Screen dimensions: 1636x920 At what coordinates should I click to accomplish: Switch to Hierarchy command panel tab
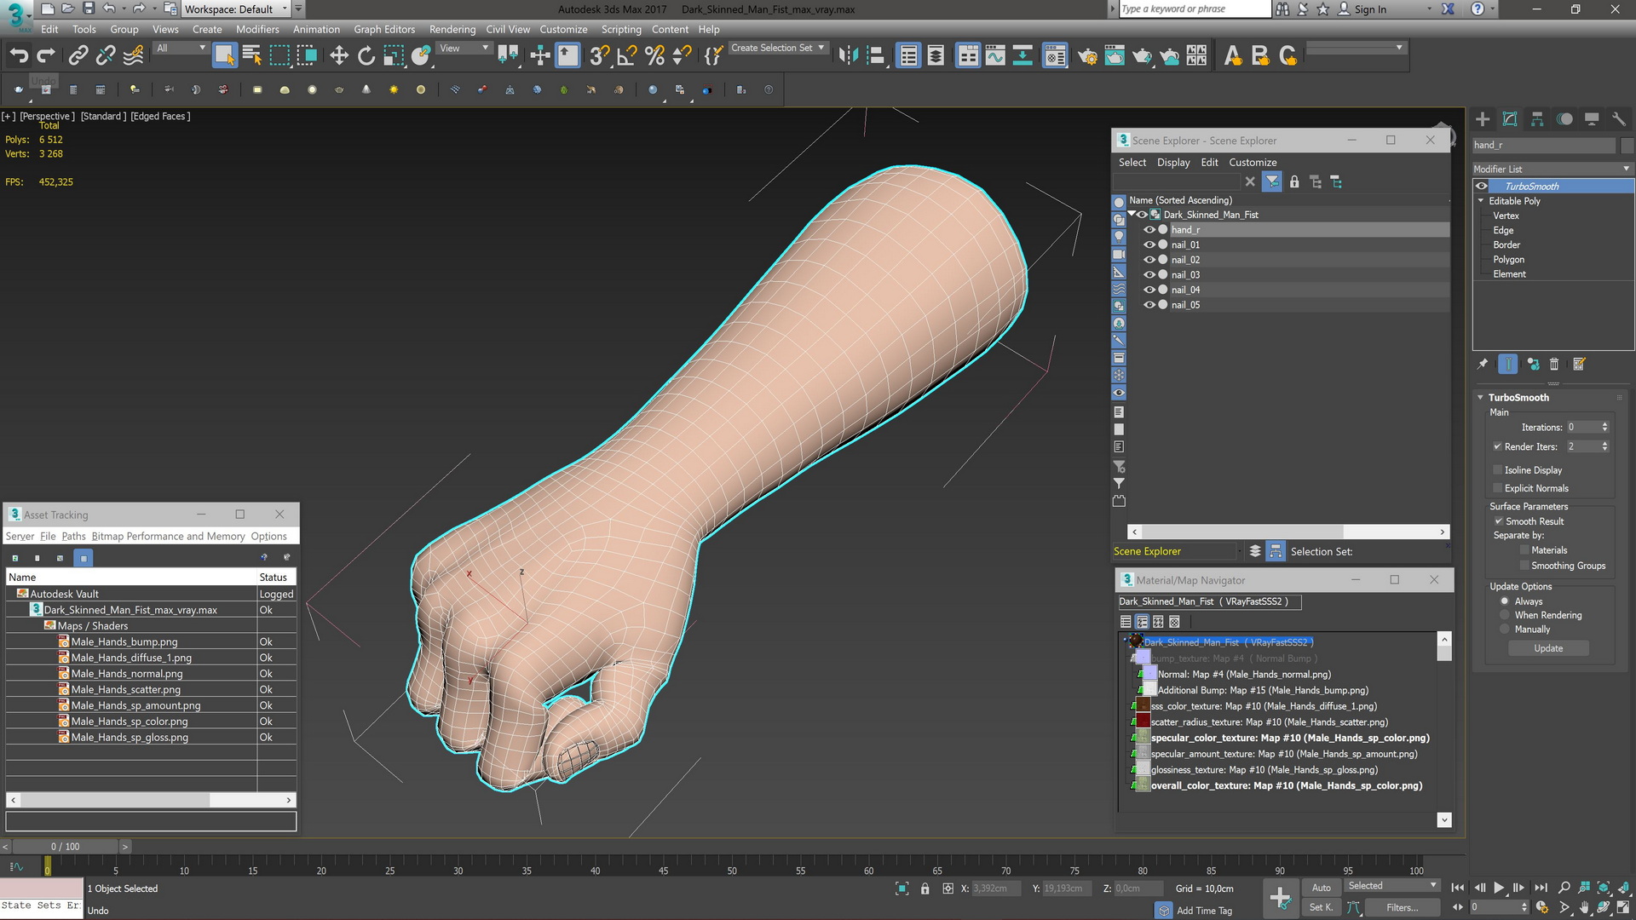pyautogui.click(x=1537, y=119)
